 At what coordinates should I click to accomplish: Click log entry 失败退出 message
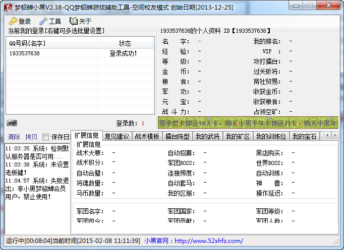click(x=37, y=189)
